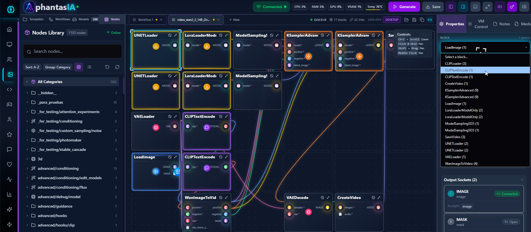Image resolution: width=531 pixels, height=232 pixels.
Task: Switch to the Models tab
Action: pos(86,19)
